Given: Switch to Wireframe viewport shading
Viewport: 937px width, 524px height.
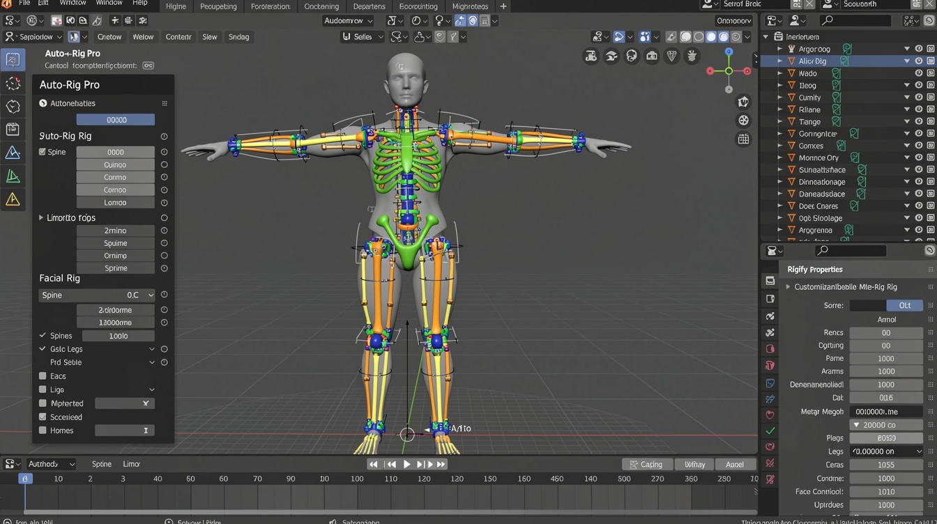Looking at the screenshot, I should pyautogui.click(x=686, y=38).
